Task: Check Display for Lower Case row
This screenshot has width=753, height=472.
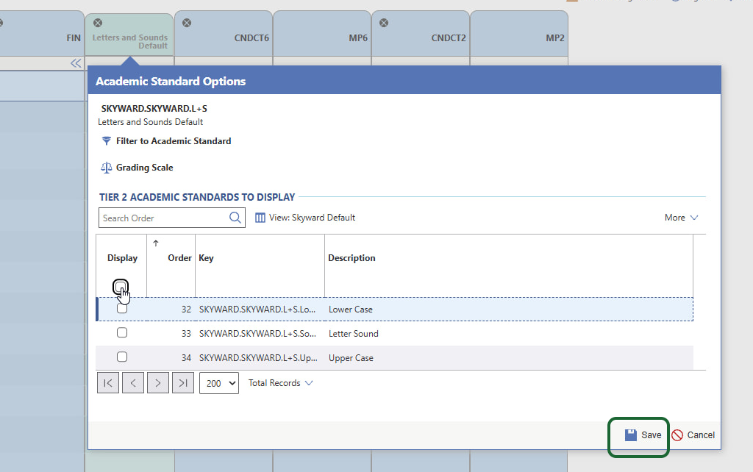Action: point(122,309)
